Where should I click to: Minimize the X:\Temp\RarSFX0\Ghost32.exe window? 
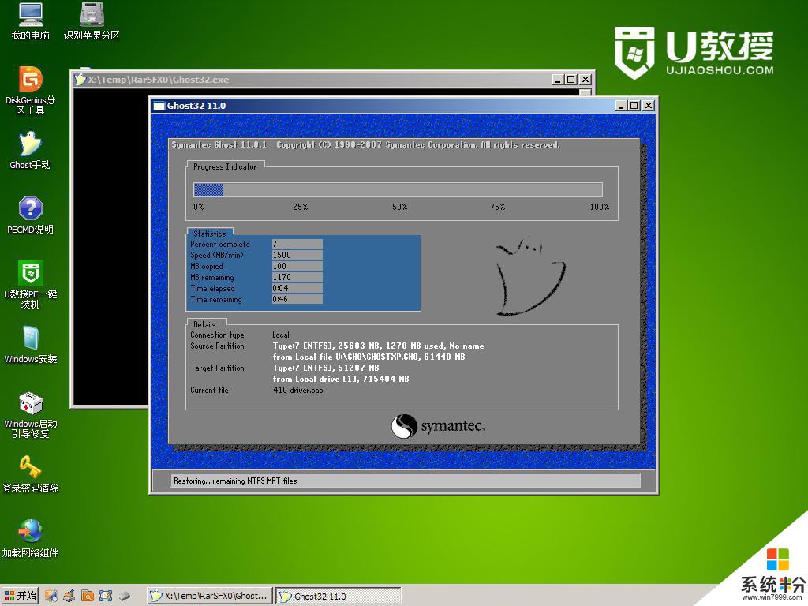558,80
